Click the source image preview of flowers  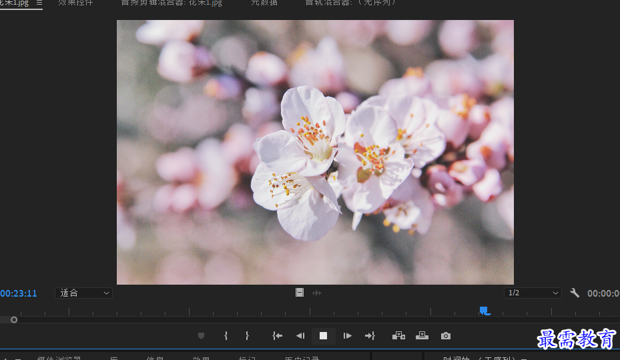coord(315,152)
